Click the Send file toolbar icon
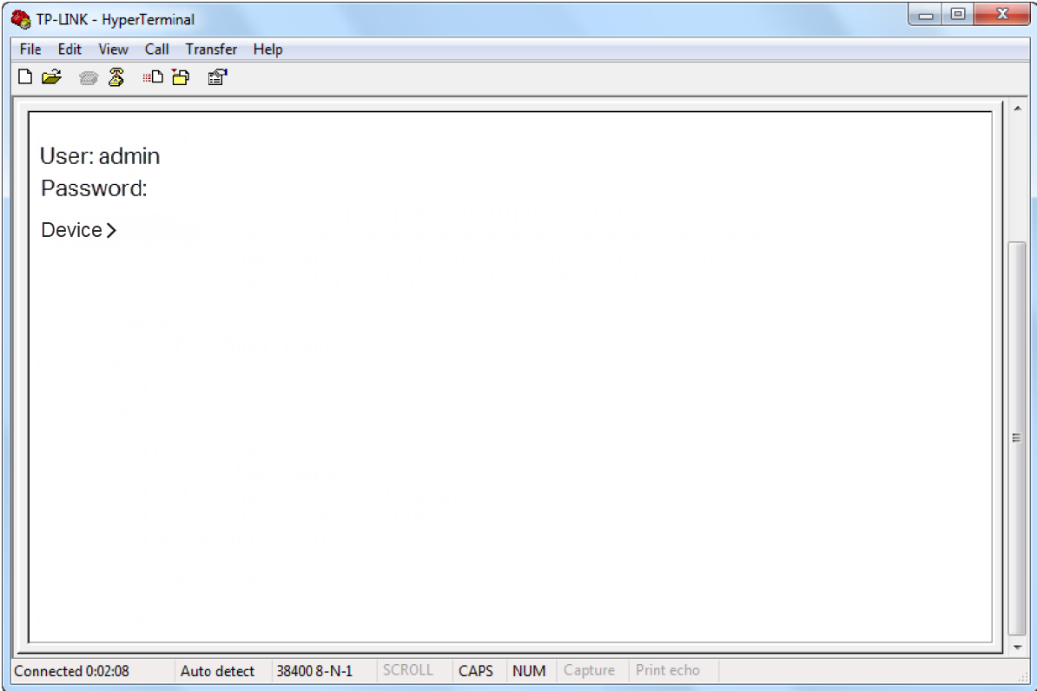Viewport: 1037px width, 691px height. point(153,77)
